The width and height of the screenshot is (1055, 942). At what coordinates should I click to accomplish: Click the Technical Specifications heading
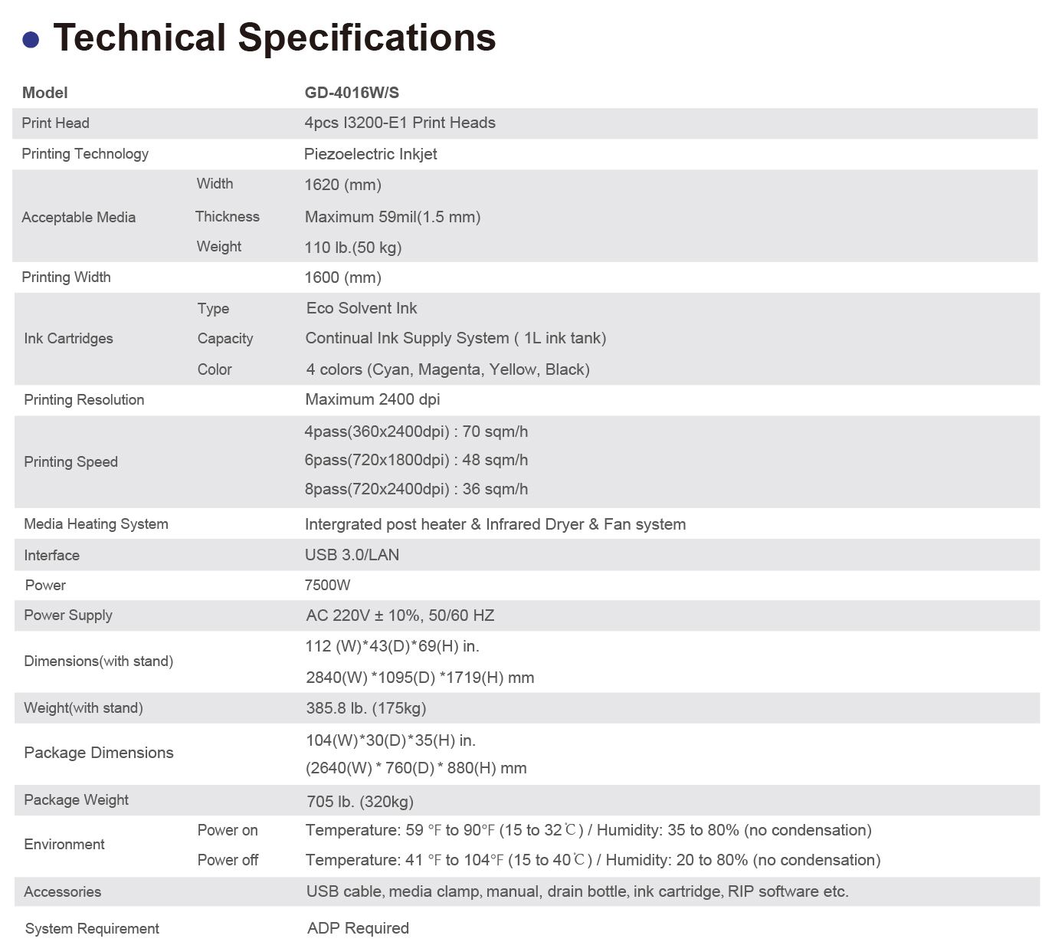click(274, 38)
